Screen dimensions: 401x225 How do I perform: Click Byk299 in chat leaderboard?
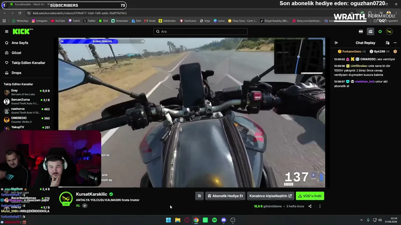click(380, 52)
